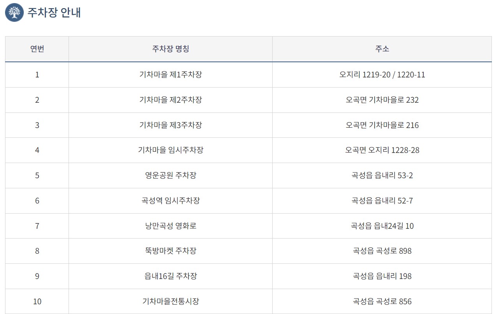Click the 연번 column header
Viewport: 495px width, 314px height.
click(37, 49)
